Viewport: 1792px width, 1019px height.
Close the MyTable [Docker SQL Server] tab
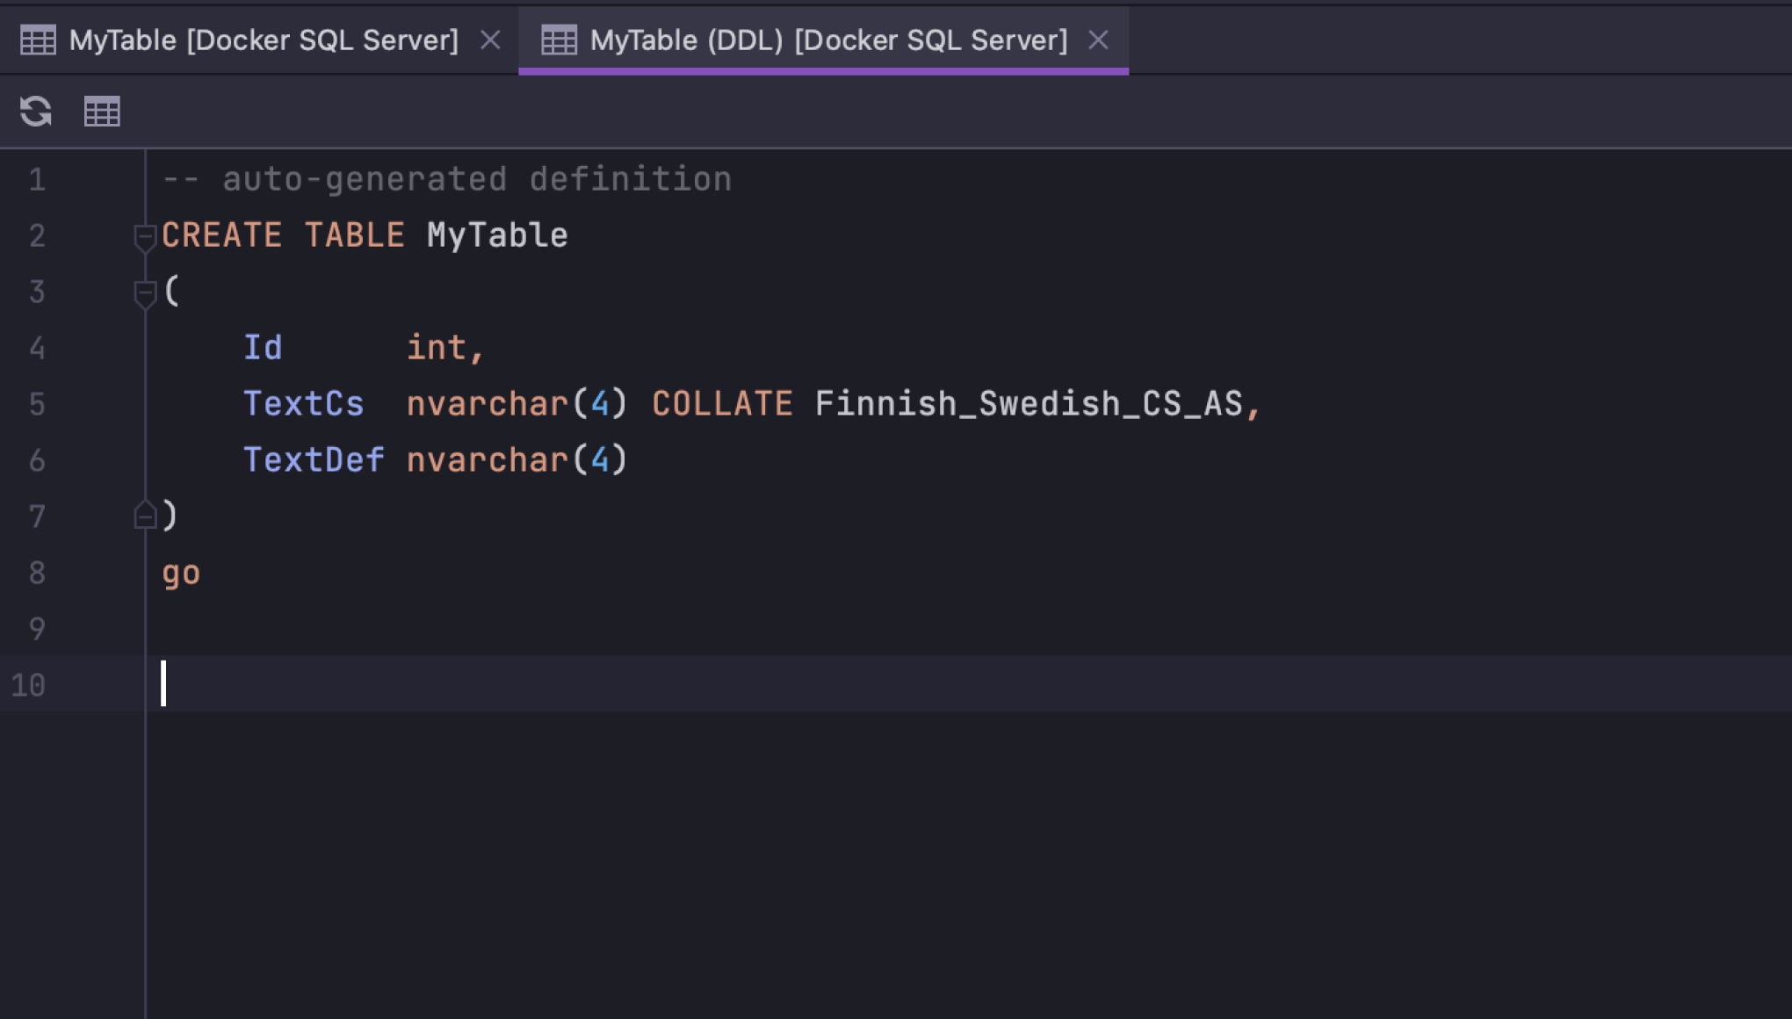point(490,40)
